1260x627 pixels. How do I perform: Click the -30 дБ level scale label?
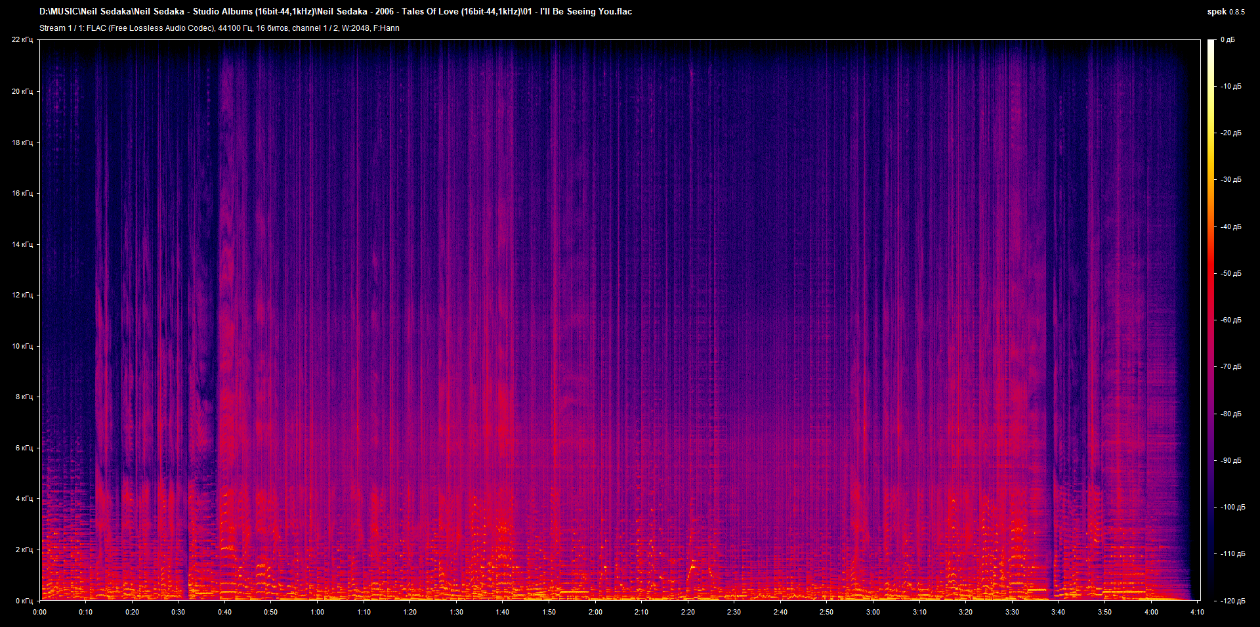[x=1231, y=179]
